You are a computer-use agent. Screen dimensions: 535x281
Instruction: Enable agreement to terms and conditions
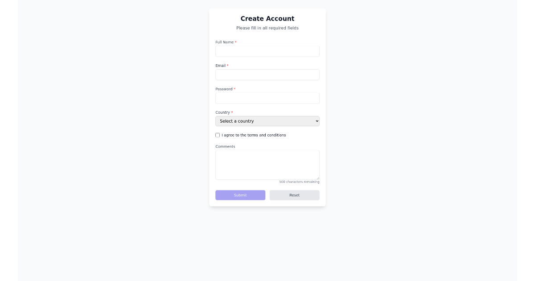[218, 135]
